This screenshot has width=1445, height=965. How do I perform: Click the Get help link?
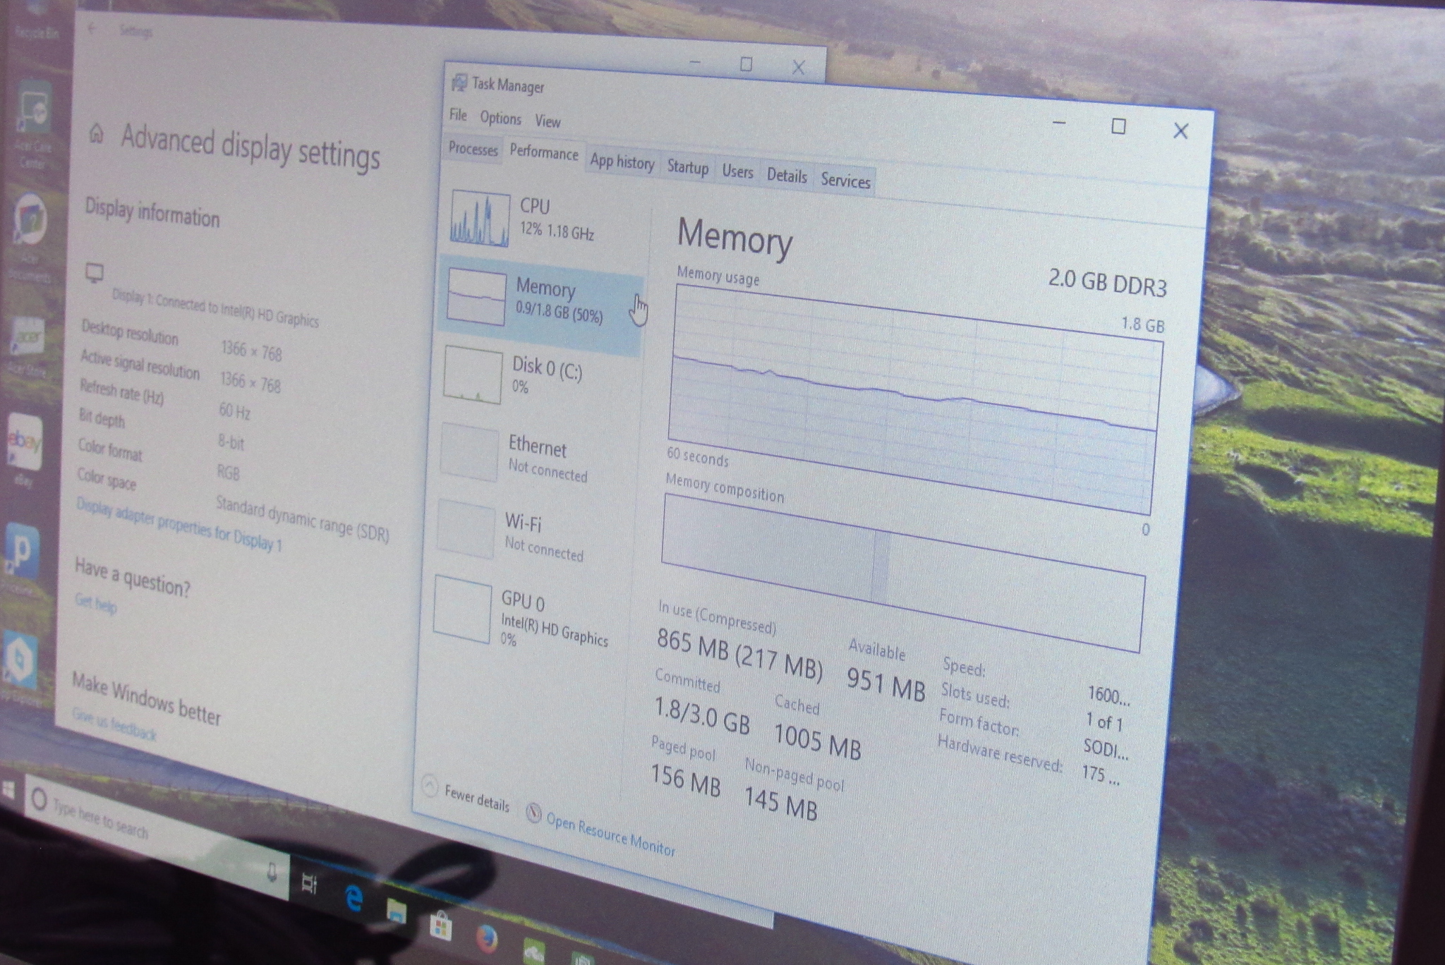point(96,603)
